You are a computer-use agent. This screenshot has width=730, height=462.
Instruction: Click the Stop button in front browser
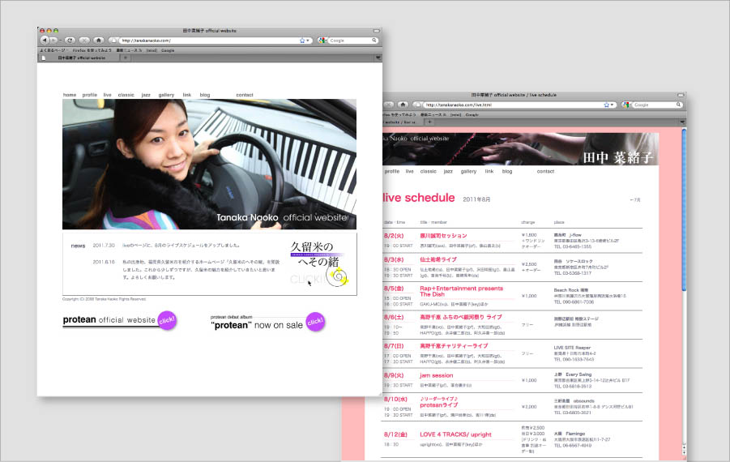pyautogui.click(x=84, y=41)
